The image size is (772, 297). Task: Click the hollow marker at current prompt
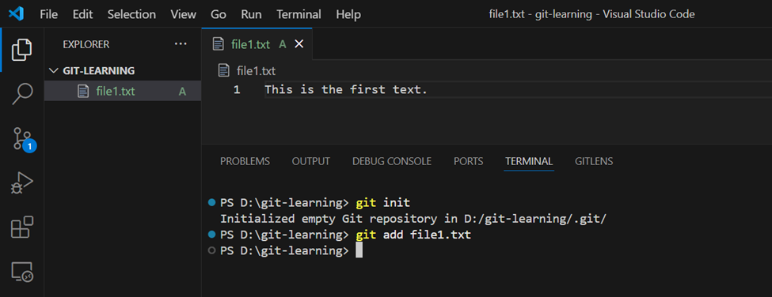point(212,251)
